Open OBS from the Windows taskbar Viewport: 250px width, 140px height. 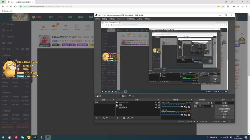[x=48, y=138]
